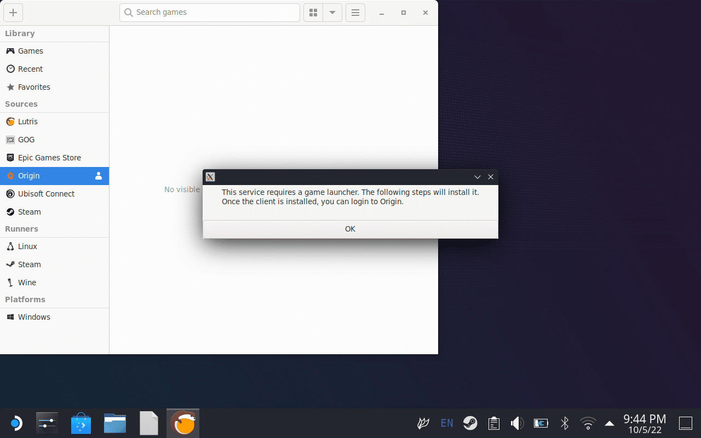Open Epic Games Store source

coord(54,158)
